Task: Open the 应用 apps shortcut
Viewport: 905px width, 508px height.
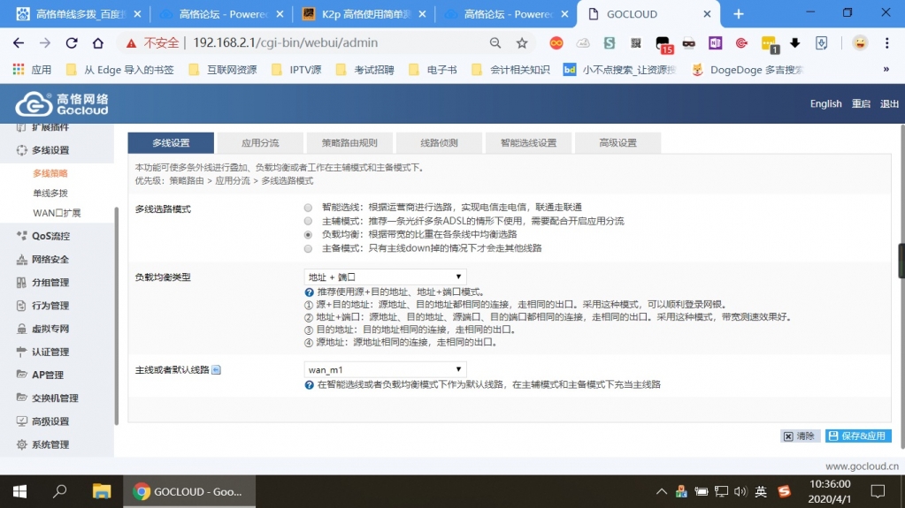Action: click(32, 70)
